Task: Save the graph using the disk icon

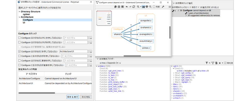Action: pos(122,7)
